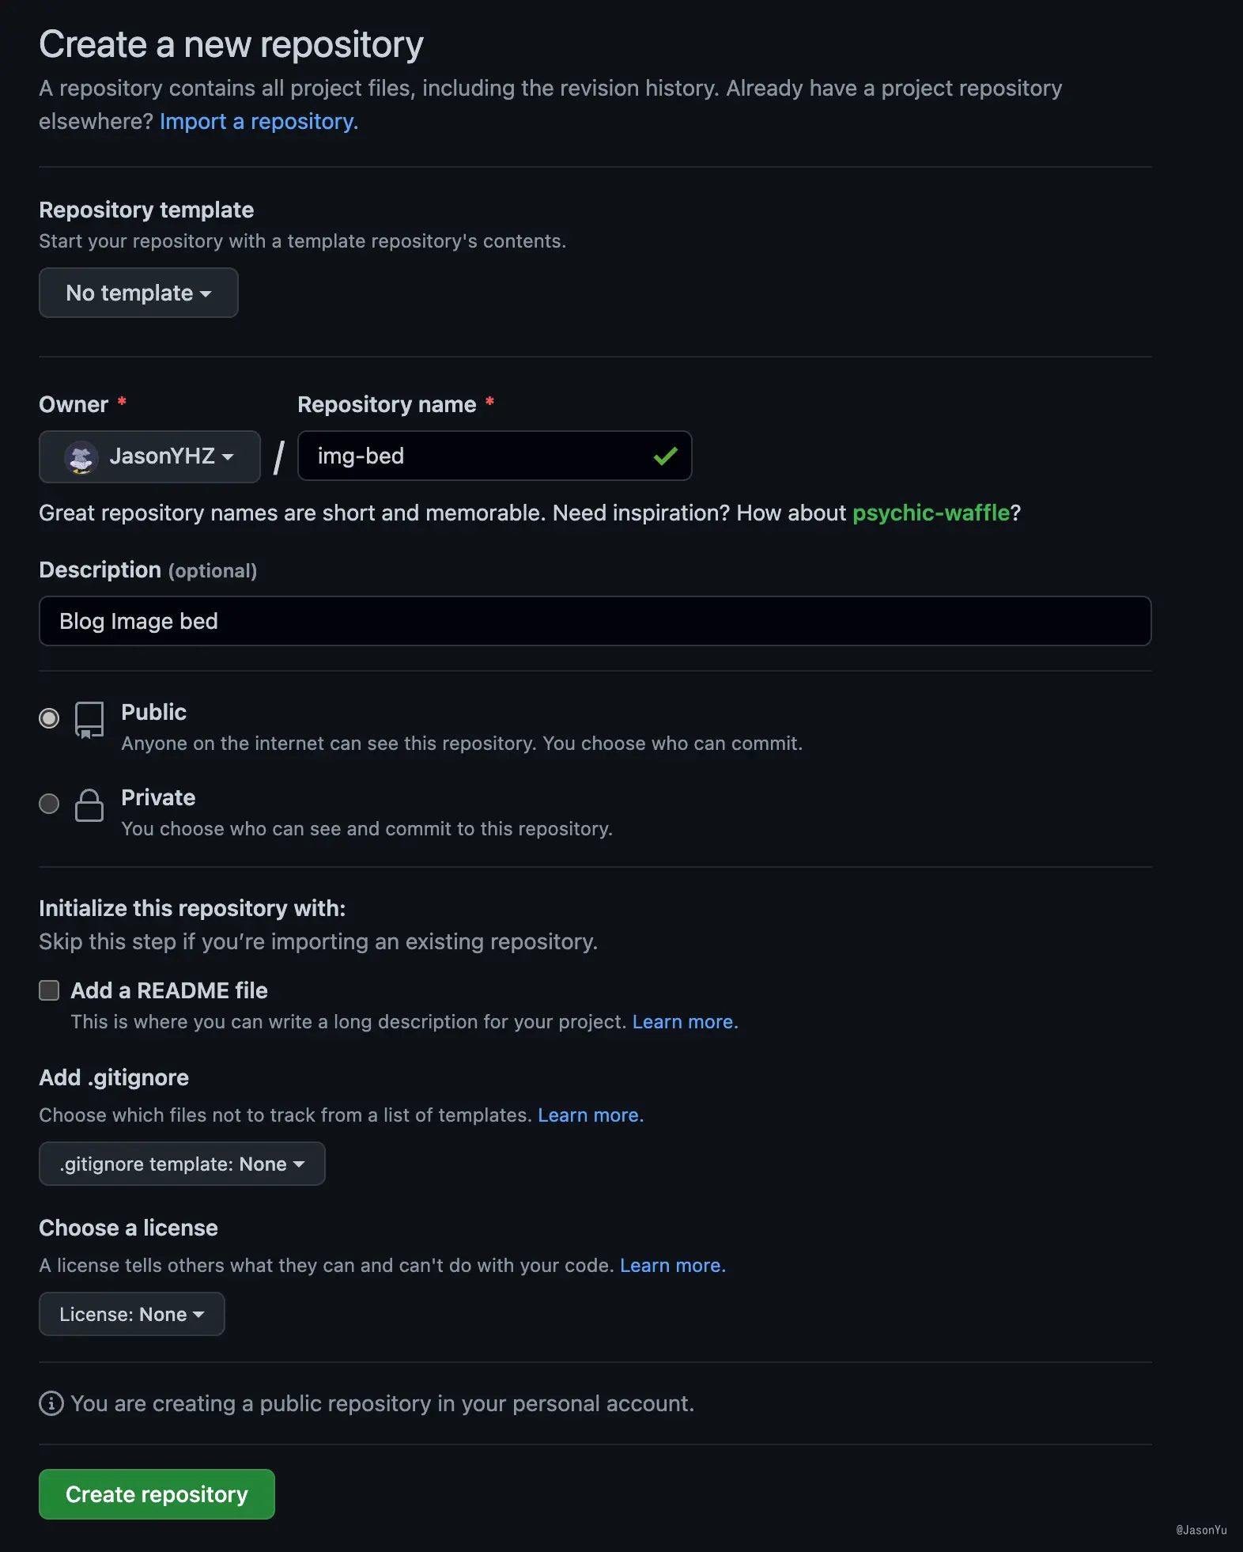
Task: Click the Description text field
Action: point(595,621)
